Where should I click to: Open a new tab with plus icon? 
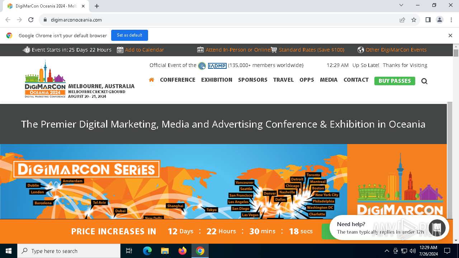pos(97,6)
